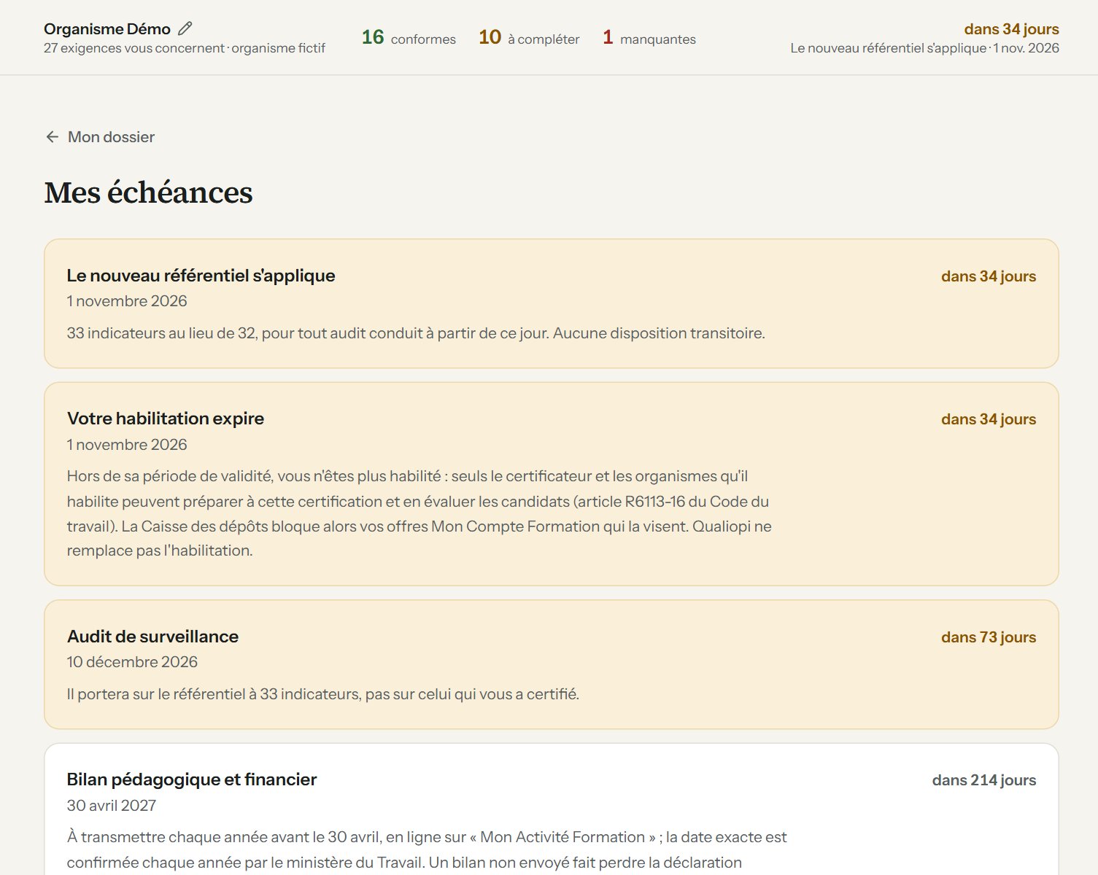Open 'Votre habilitation expire' card
The image size is (1098, 875).
click(x=551, y=484)
